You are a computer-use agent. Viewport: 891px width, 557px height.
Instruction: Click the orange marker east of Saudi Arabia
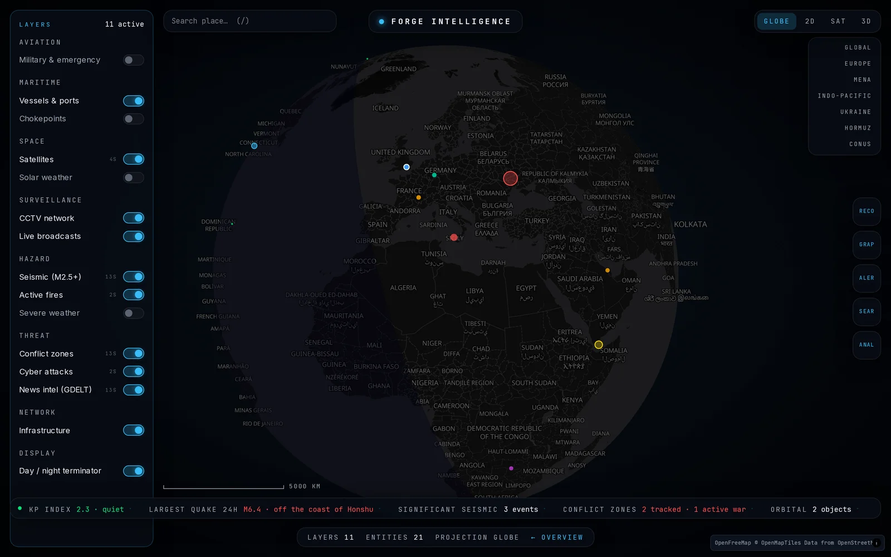click(x=608, y=271)
